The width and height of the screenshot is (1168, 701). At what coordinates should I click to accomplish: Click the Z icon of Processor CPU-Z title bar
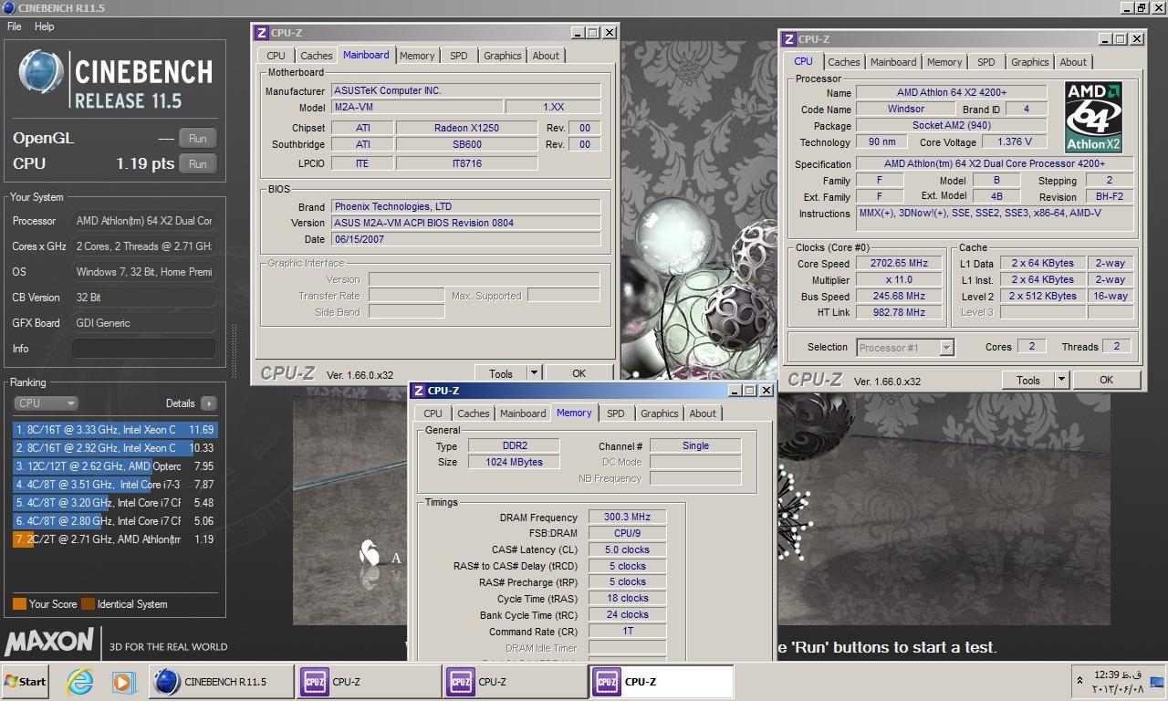click(x=788, y=39)
